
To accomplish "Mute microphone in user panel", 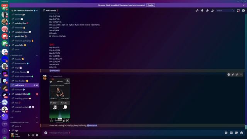I will (29, 135).
